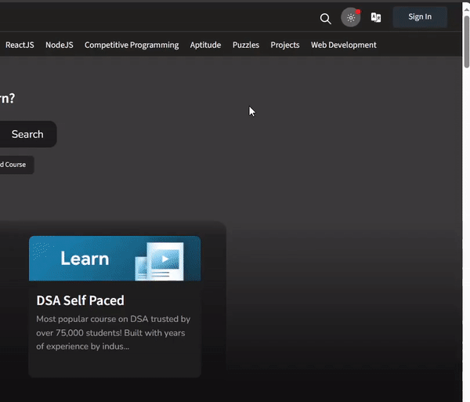
Task: Open the ReactJS nav item
Action: pos(20,45)
